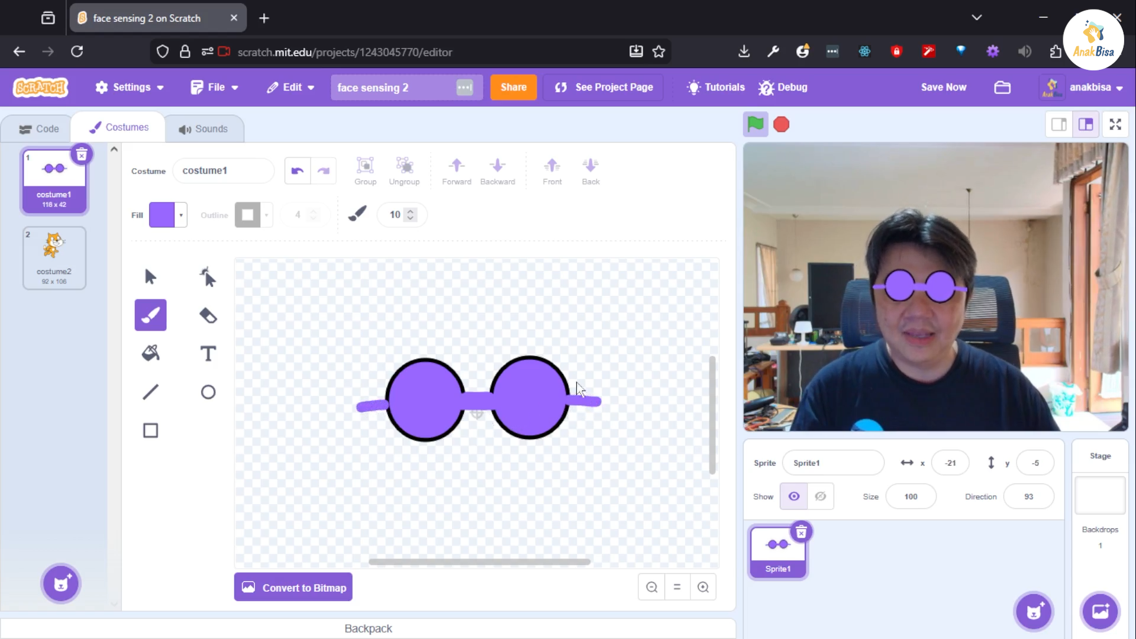1136x639 pixels.
Task: Switch to the Sounds tab
Action: point(203,128)
